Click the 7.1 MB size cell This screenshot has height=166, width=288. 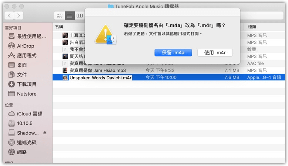232,70
